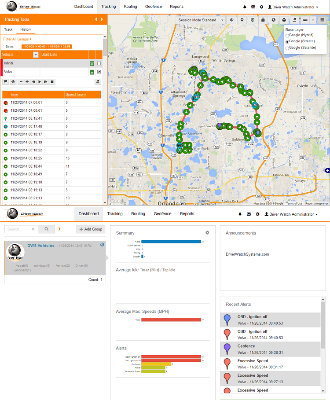Fast-forward the history playback
The height and width of the screenshot is (400, 330).
46,82
